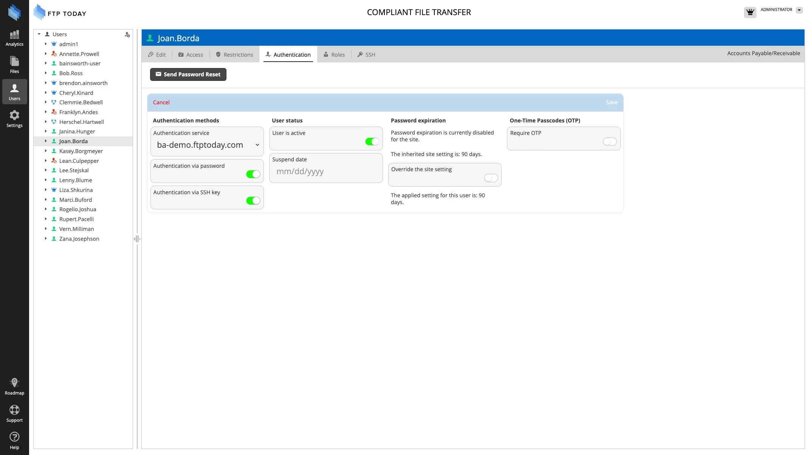This screenshot has height=455, width=809.
Task: Open the Administrator account dropdown arrow
Action: [799, 10]
